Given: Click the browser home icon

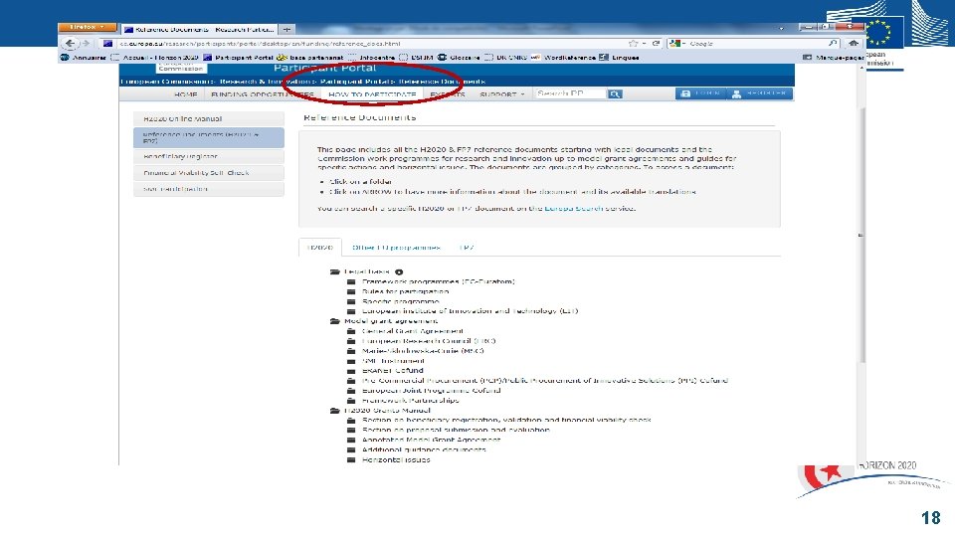Looking at the screenshot, I should (854, 43).
